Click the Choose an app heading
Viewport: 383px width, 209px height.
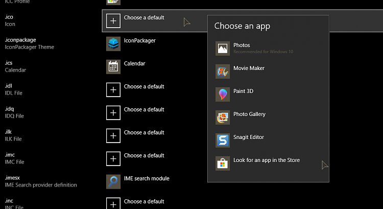[x=242, y=26]
